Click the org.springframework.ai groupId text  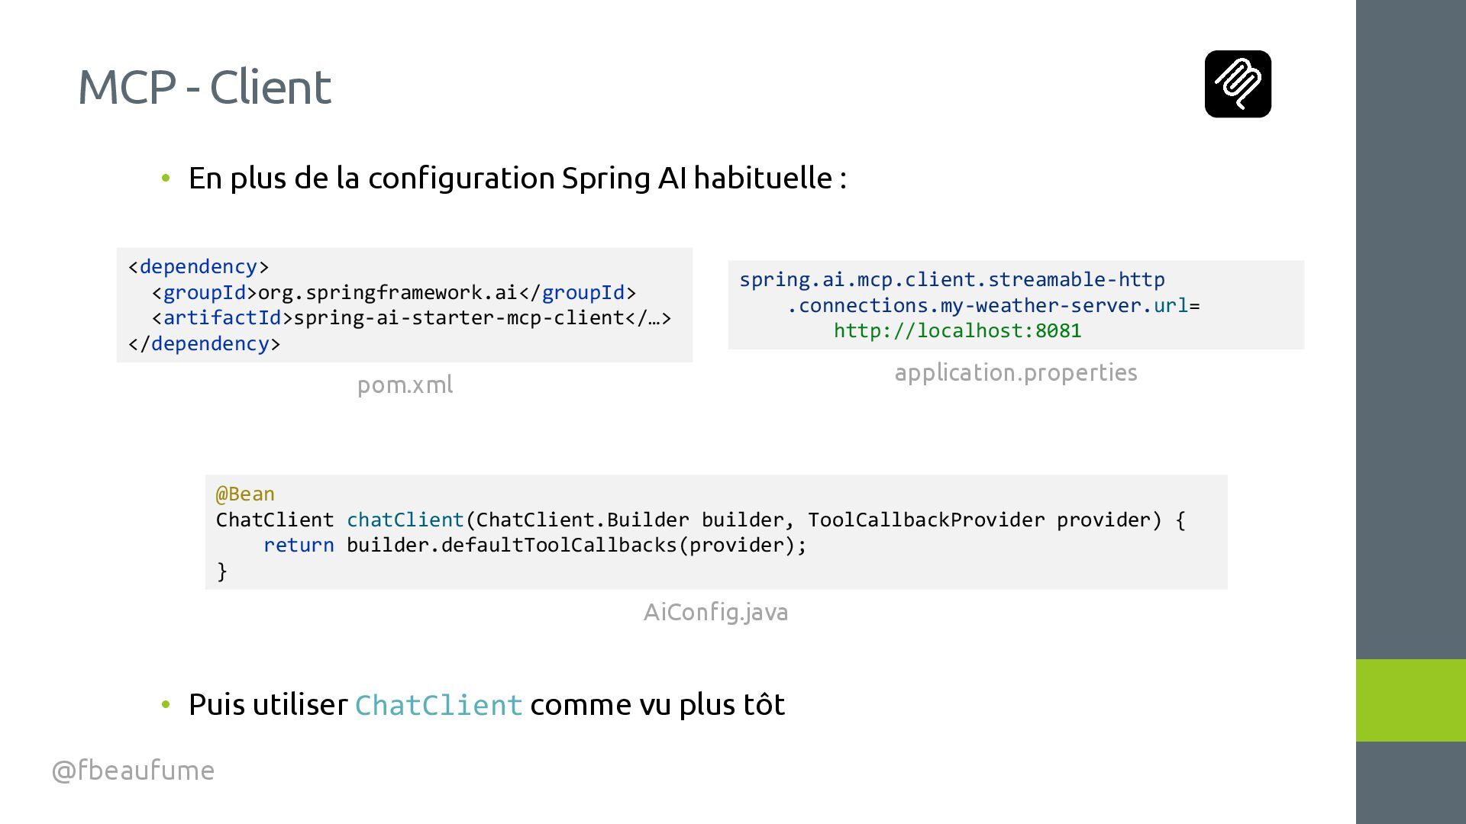(388, 293)
